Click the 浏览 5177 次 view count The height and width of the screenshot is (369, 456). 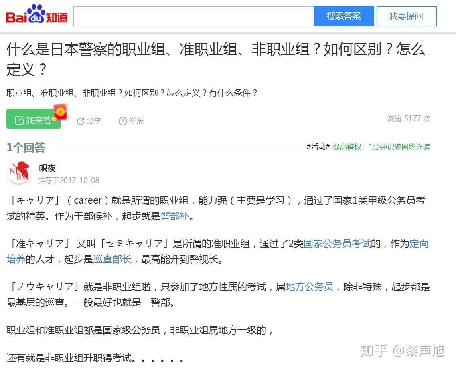tap(409, 119)
